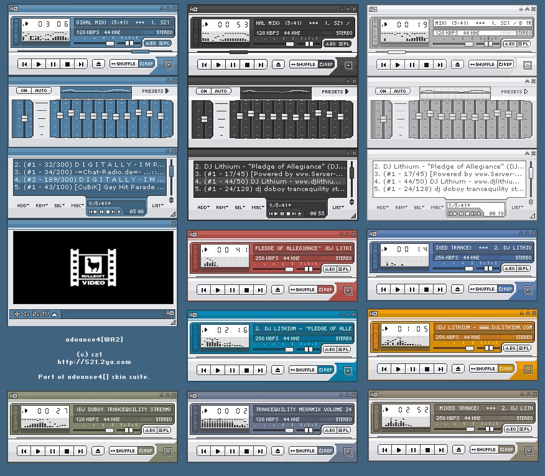Open ADD menu in blue playlist editor

pyautogui.click(x=23, y=206)
